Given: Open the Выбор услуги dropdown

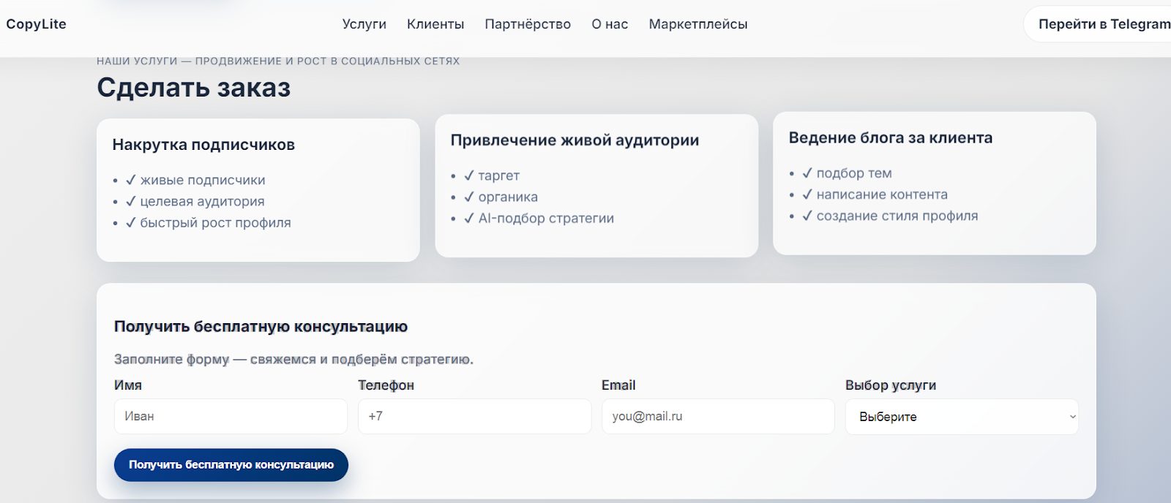Looking at the screenshot, I should [x=962, y=417].
